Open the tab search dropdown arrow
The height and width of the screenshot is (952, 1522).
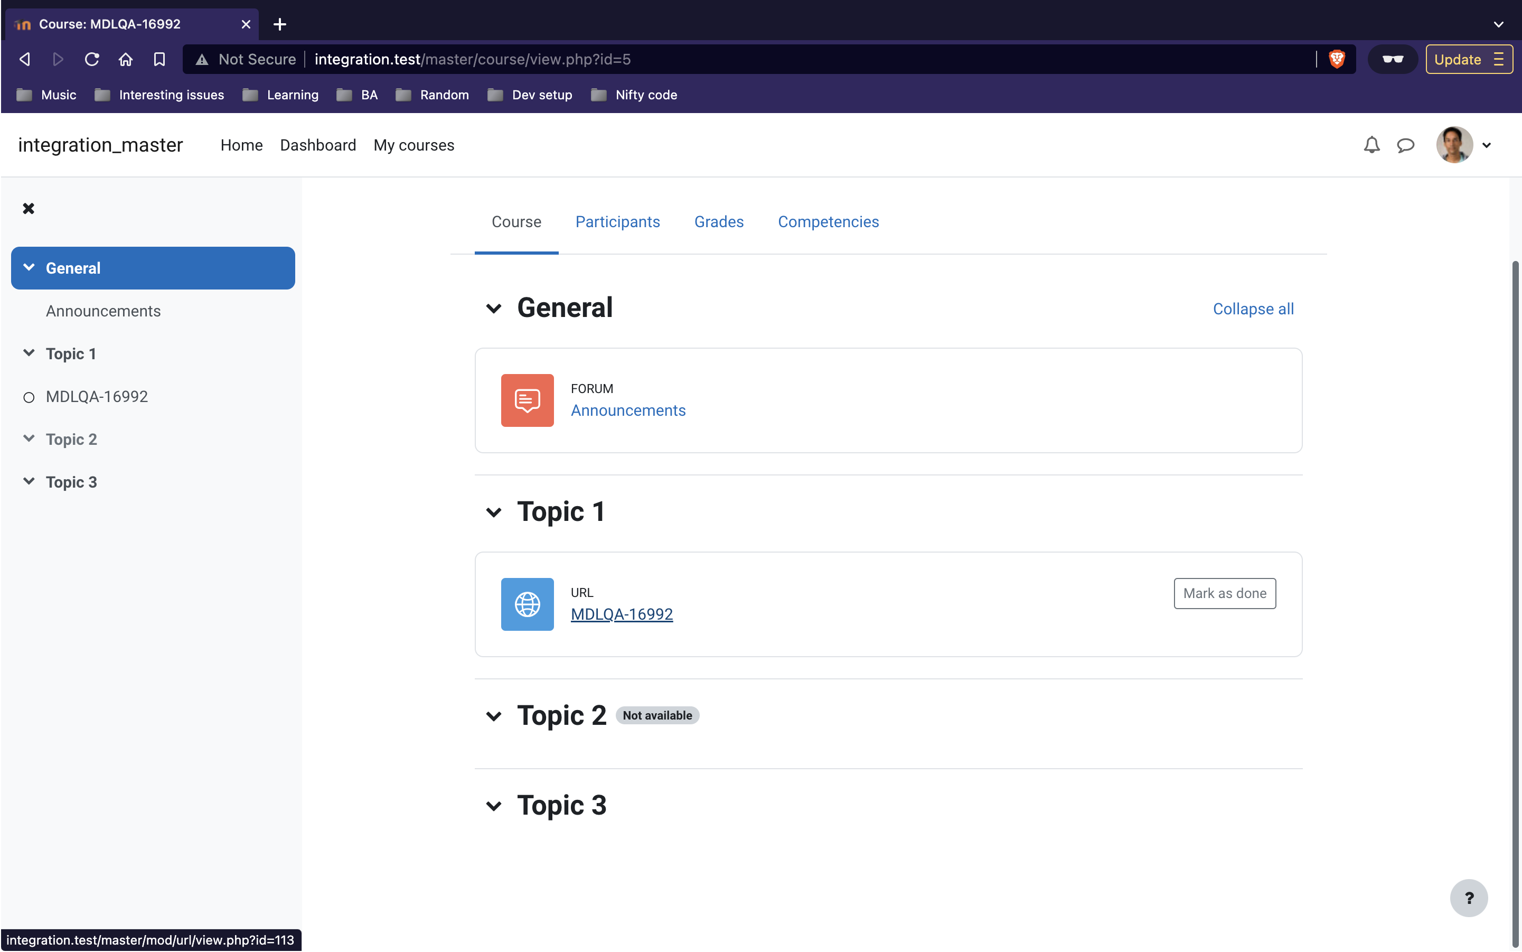(1499, 24)
